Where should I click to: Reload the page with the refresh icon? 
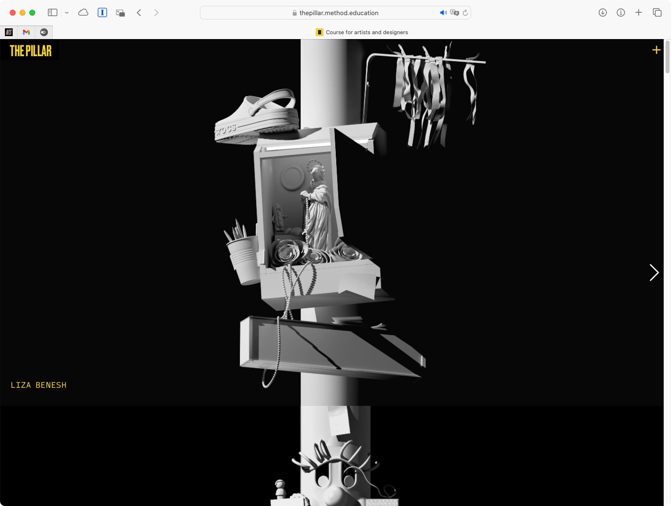point(465,13)
